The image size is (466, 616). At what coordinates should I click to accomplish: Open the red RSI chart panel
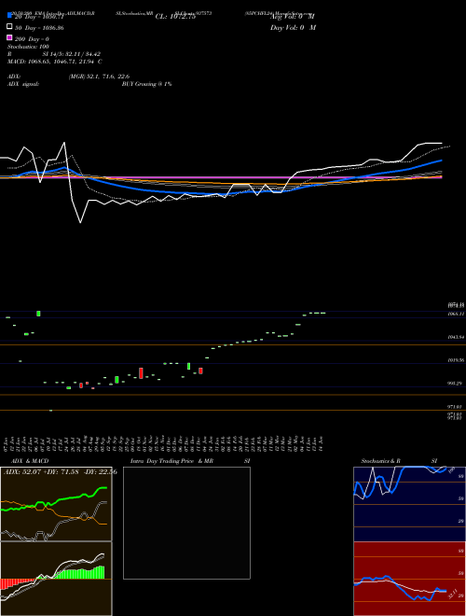[409, 579]
